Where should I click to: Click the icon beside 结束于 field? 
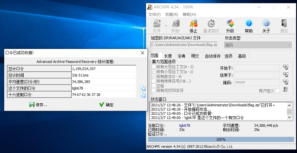[286, 75]
